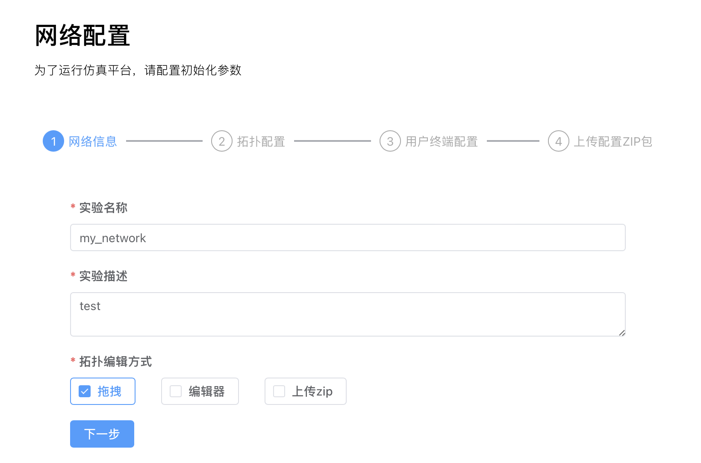701x463 pixels.
Task: Go to the 拓扑配置 step label
Action: tap(261, 141)
